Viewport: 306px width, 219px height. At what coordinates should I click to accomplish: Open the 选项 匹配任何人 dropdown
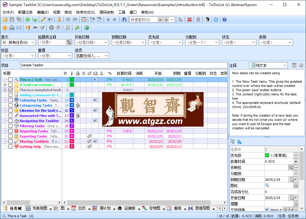pyautogui.click(x=92, y=56)
